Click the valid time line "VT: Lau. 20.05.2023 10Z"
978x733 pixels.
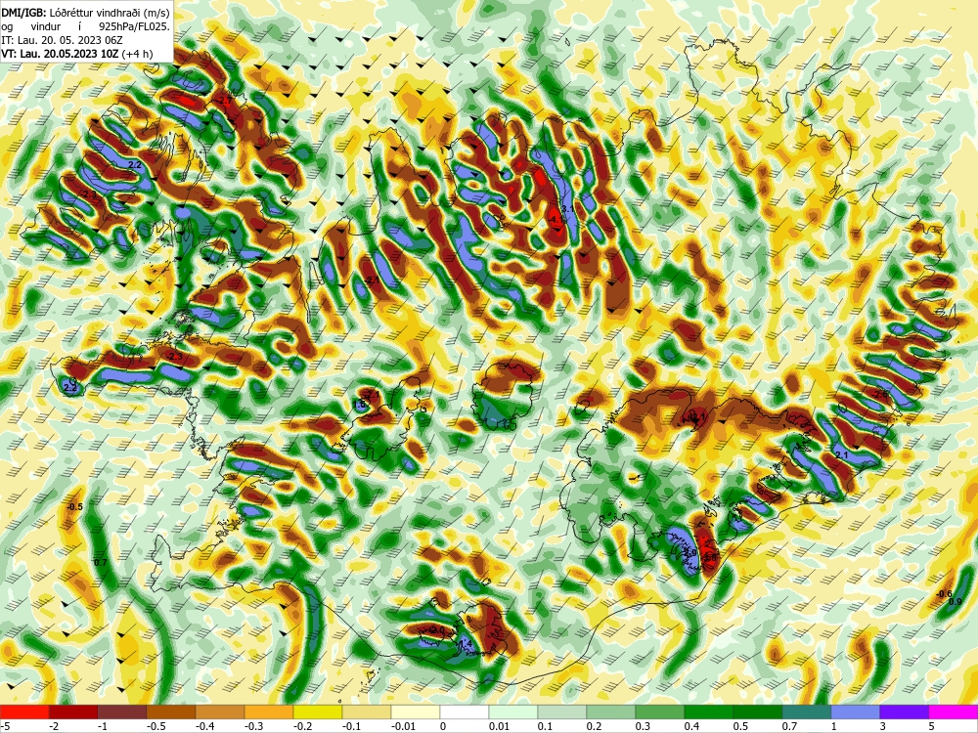[60, 54]
